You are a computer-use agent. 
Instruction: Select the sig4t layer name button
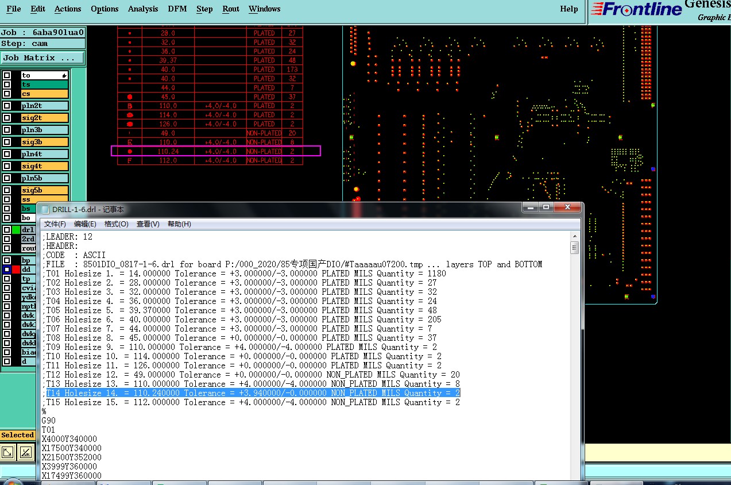(44, 166)
